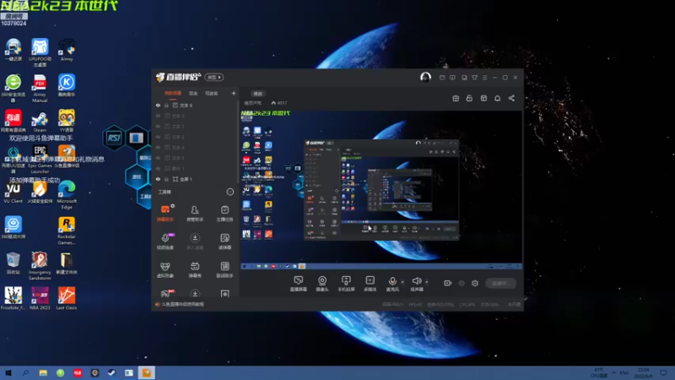Image resolution: width=675 pixels, height=380 pixels.
Task: Open the gift box icon
Action: click(x=456, y=98)
